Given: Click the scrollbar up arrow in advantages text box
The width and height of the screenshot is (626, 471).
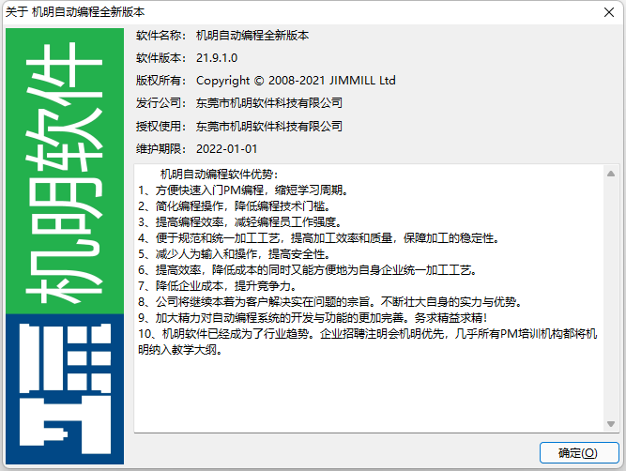Looking at the screenshot, I should 608,174.
